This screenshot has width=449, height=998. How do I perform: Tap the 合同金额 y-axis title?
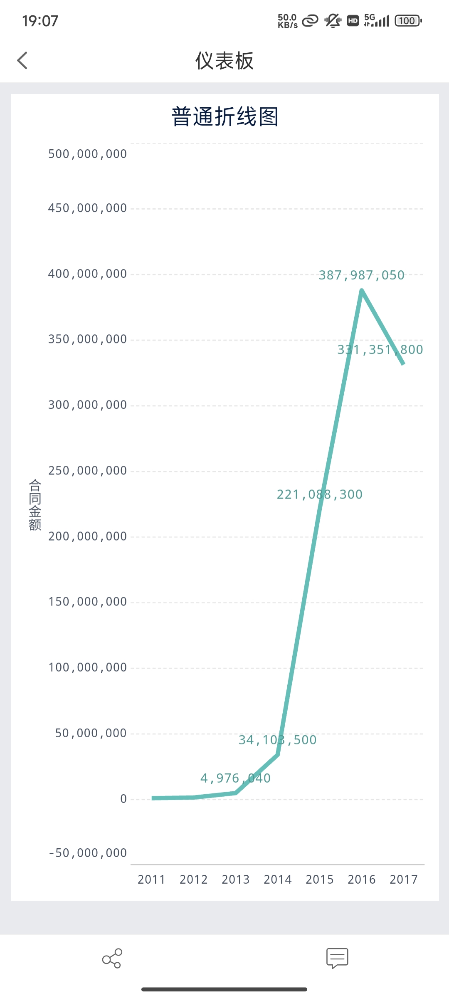click(x=35, y=505)
